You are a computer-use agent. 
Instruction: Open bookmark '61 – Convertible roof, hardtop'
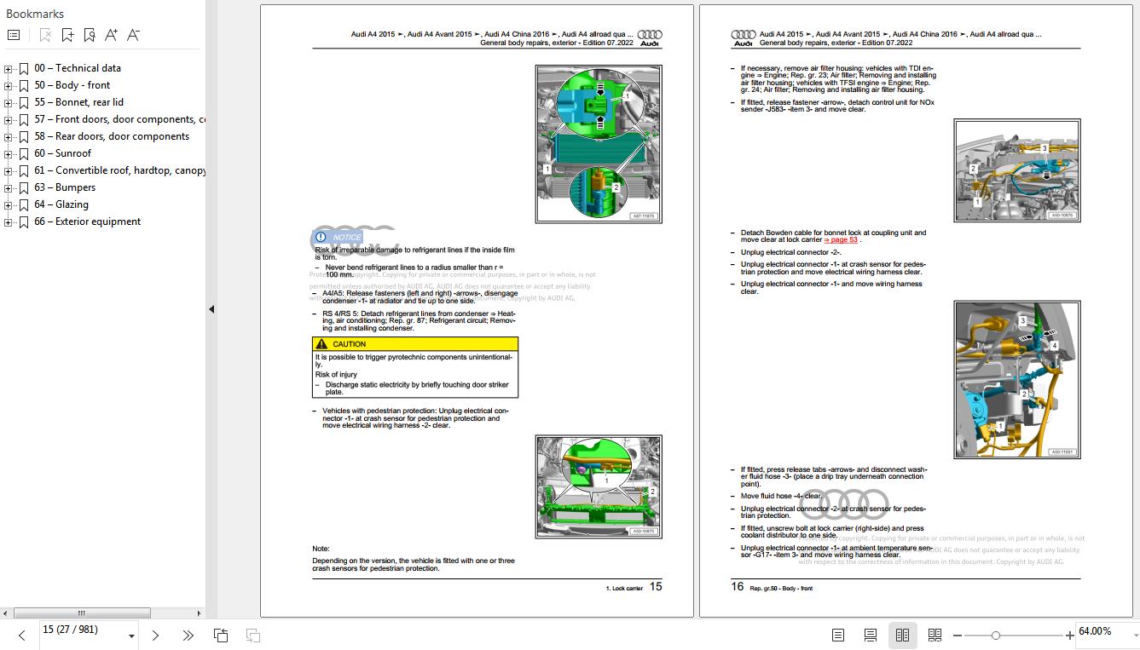(x=119, y=170)
